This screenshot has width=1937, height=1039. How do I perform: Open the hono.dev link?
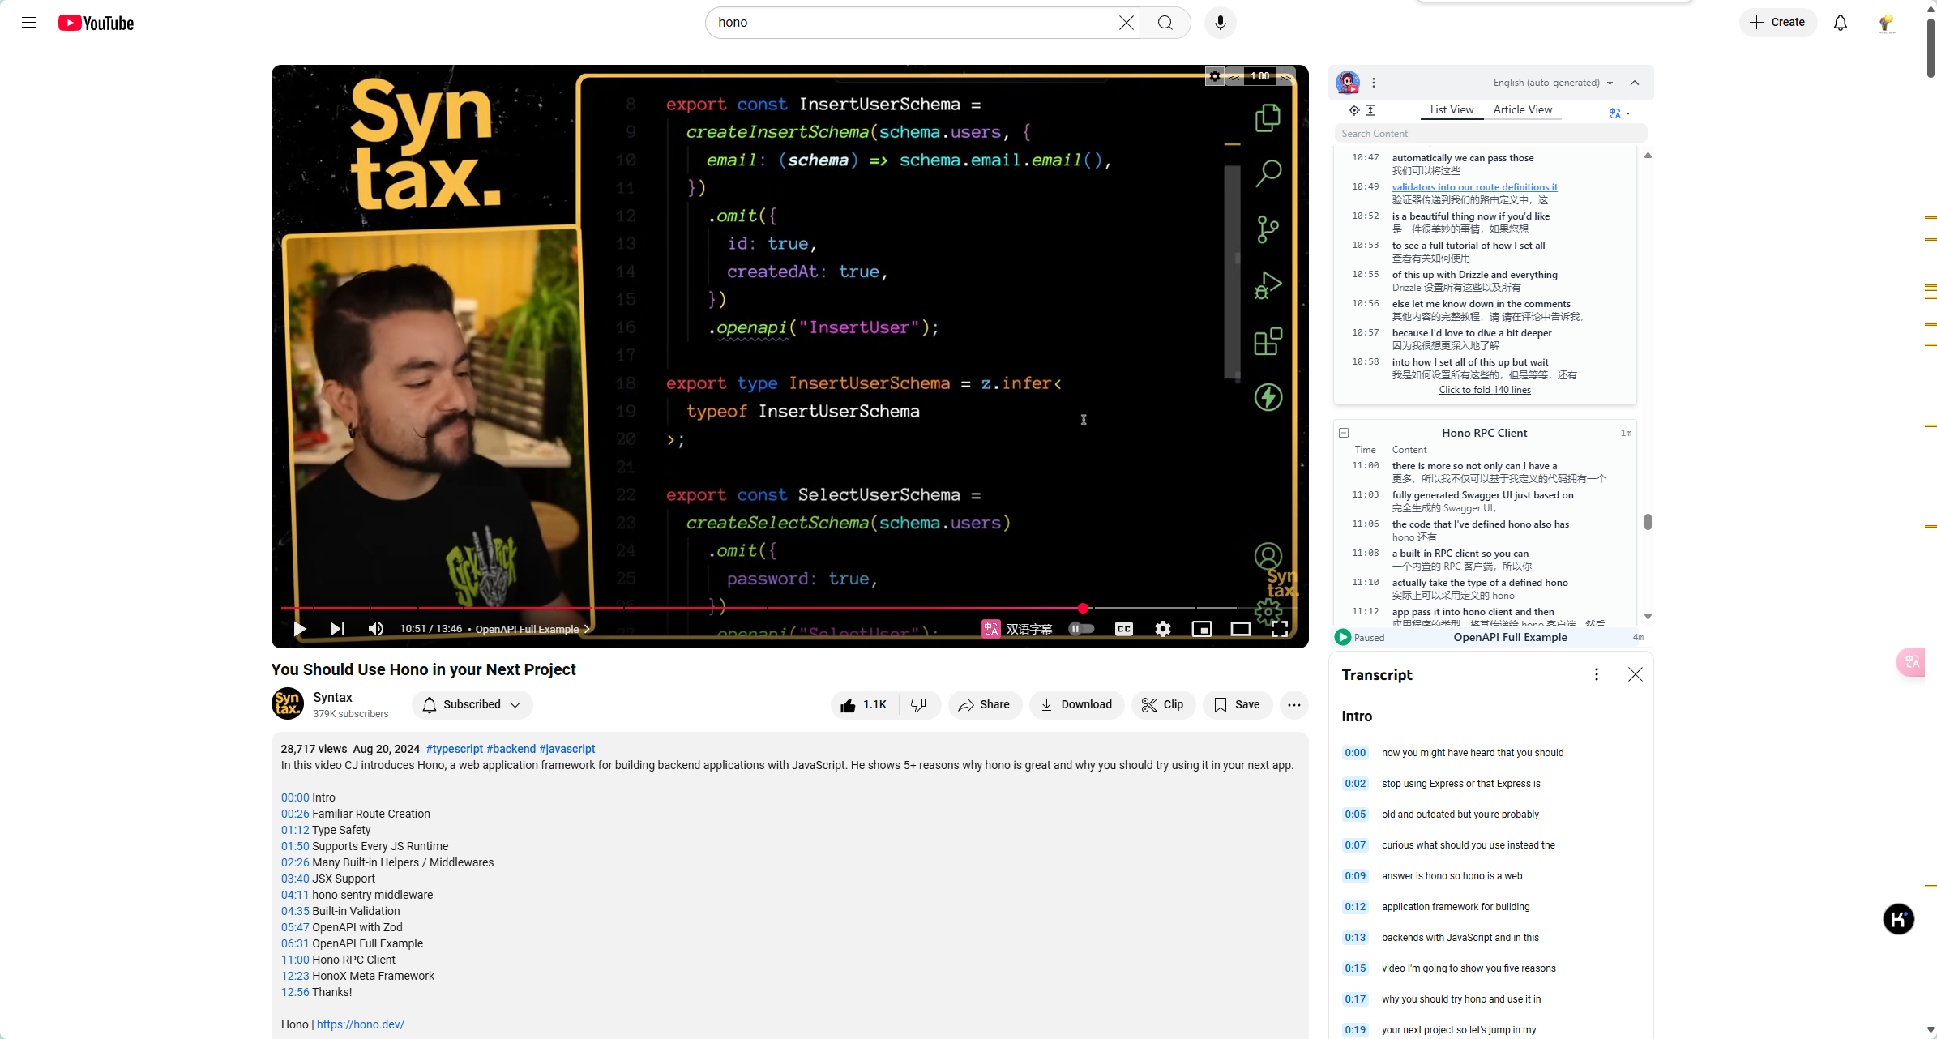[360, 1024]
